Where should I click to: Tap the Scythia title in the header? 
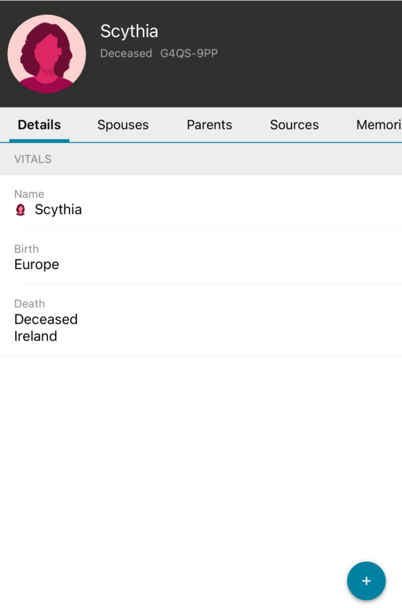[129, 31]
